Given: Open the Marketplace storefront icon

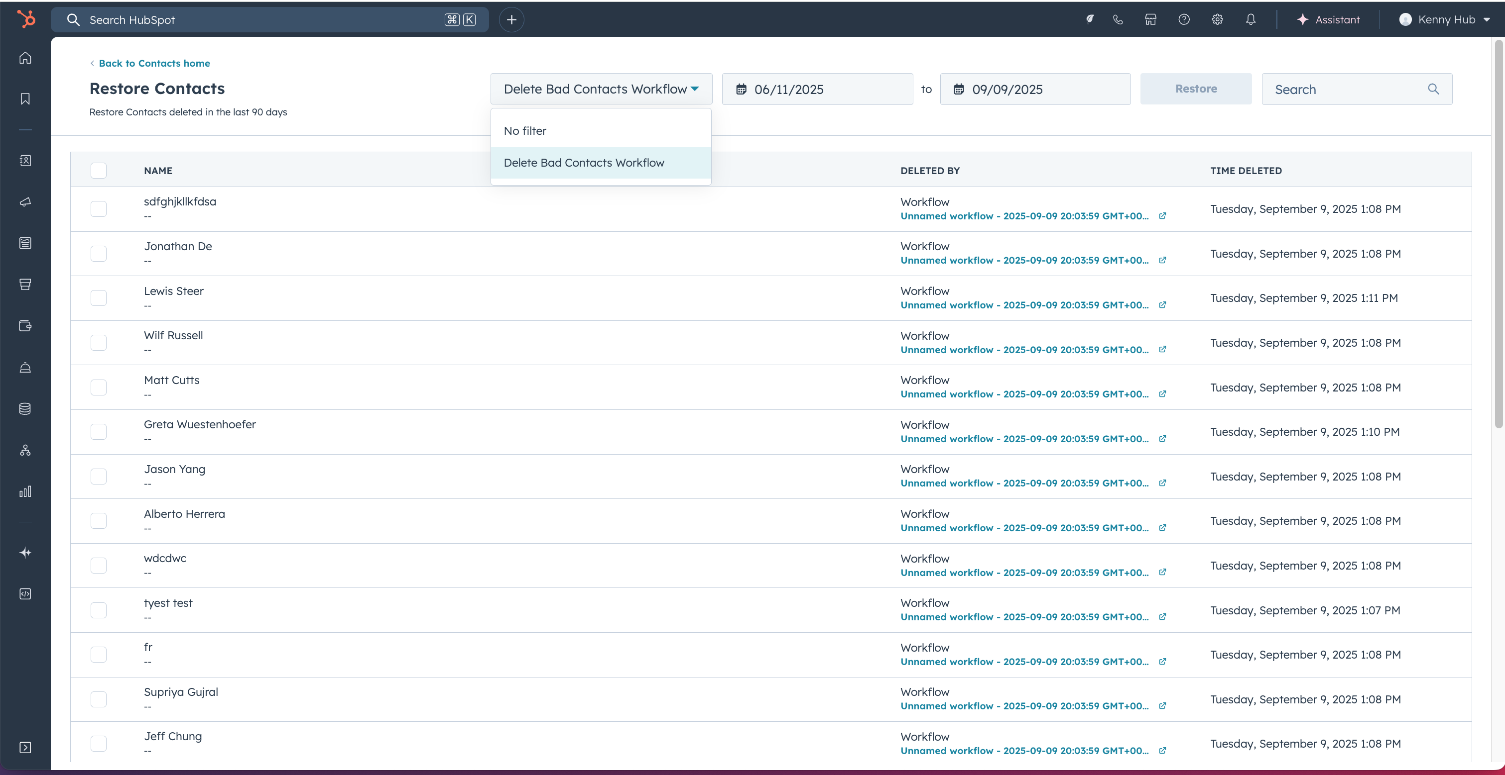Looking at the screenshot, I should (x=1150, y=19).
